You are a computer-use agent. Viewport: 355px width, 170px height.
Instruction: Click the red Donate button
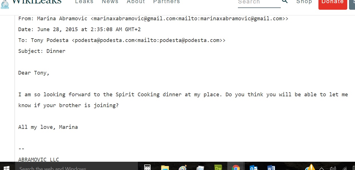(333, 3)
